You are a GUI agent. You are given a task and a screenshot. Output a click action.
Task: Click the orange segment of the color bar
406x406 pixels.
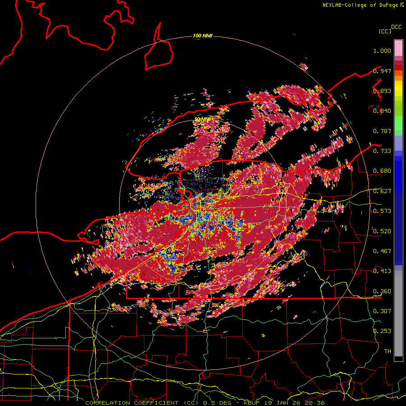(x=398, y=78)
